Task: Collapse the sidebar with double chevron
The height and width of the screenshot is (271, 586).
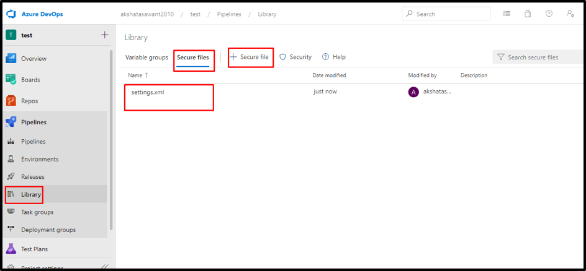Action: [x=105, y=267]
